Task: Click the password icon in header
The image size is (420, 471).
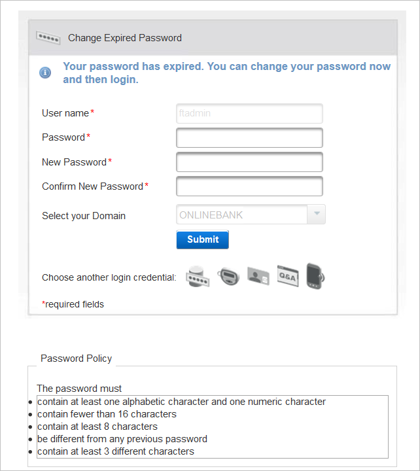Action: click(48, 38)
